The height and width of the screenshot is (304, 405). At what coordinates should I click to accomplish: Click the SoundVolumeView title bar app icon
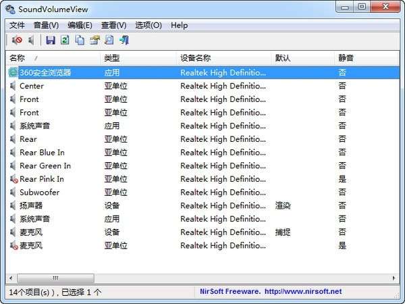[10, 9]
